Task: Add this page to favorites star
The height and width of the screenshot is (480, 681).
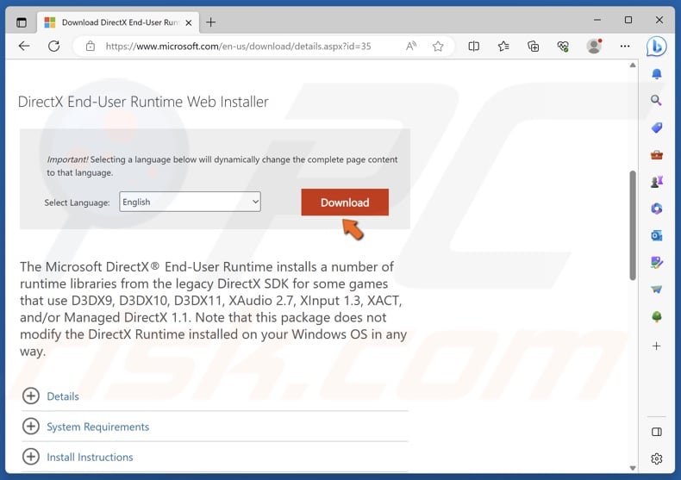Action: coord(438,46)
